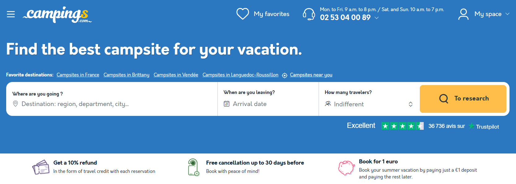Screen dimensions: 516x184
Task: Click the campings.com logo
Action: point(57,14)
